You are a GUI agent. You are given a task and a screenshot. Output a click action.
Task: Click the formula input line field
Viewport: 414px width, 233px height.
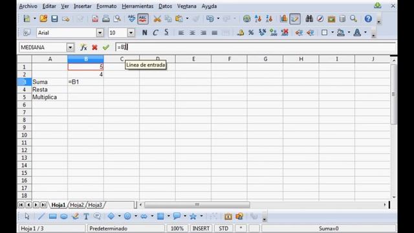click(256, 47)
